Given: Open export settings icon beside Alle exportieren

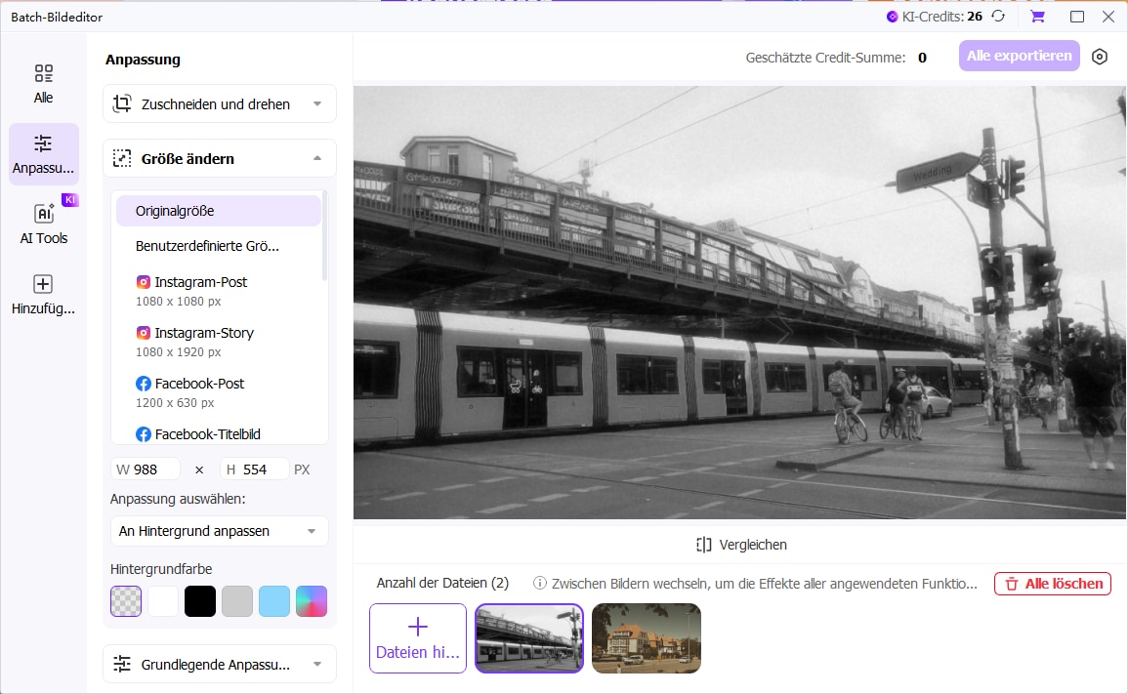Looking at the screenshot, I should click(1100, 56).
